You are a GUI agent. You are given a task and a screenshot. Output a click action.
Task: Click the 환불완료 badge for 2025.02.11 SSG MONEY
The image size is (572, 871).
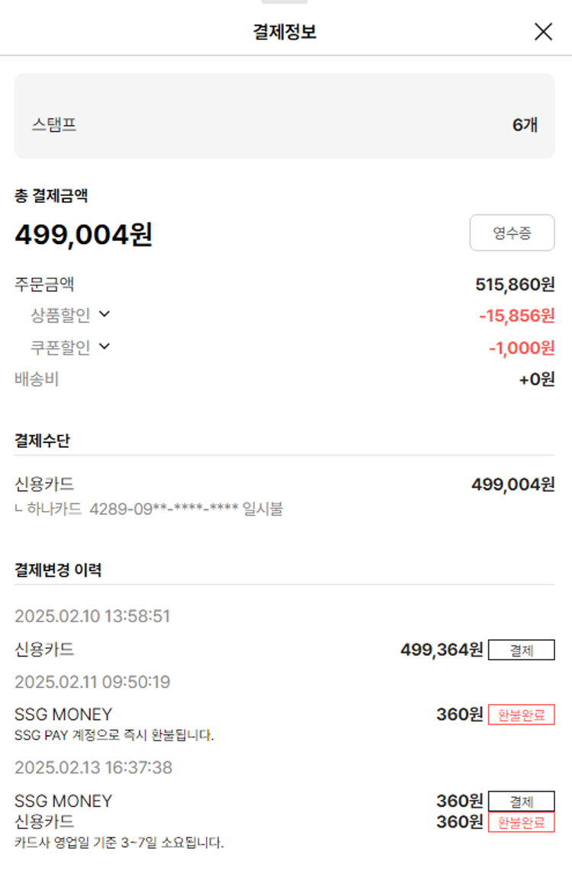point(521,715)
